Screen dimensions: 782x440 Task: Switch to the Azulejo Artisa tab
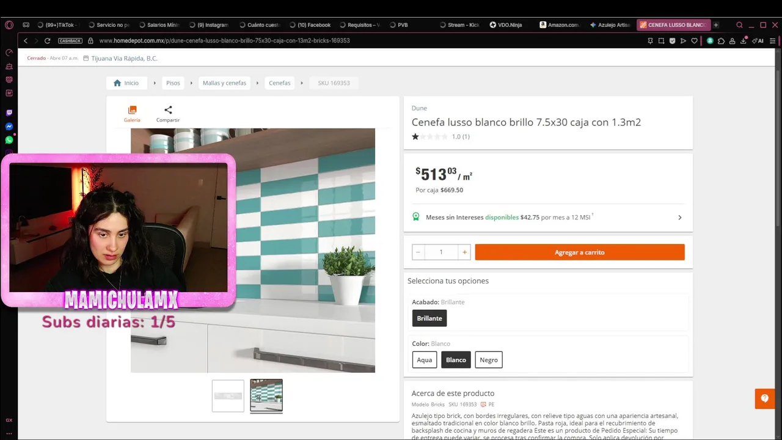pos(609,25)
